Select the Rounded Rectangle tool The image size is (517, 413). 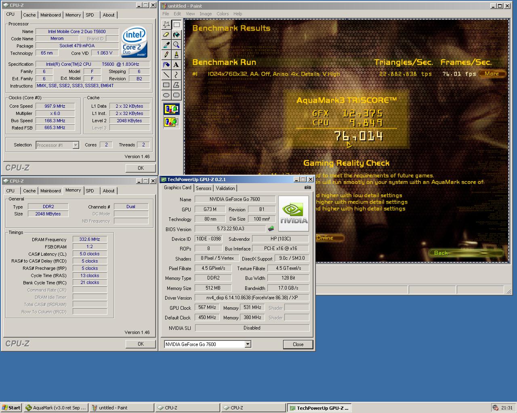tap(177, 95)
